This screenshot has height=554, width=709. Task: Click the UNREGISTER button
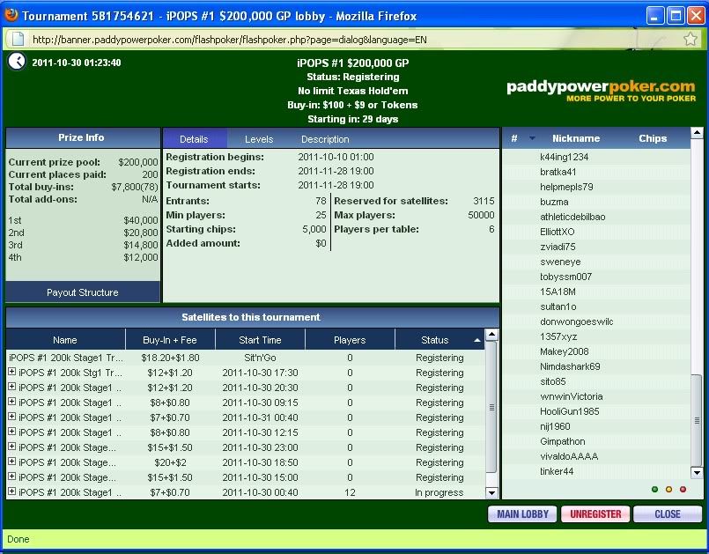click(x=595, y=514)
